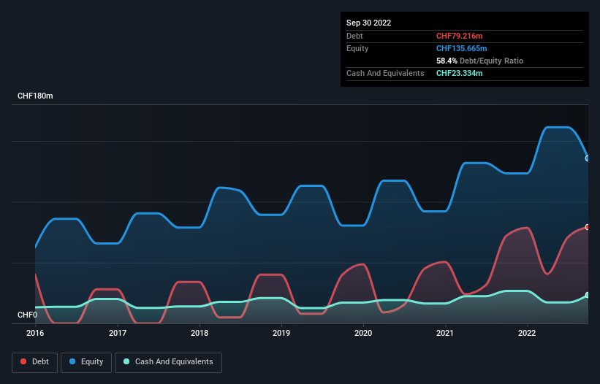Click the 2017 axis label
Screen dimensions: 600x384
118,333
